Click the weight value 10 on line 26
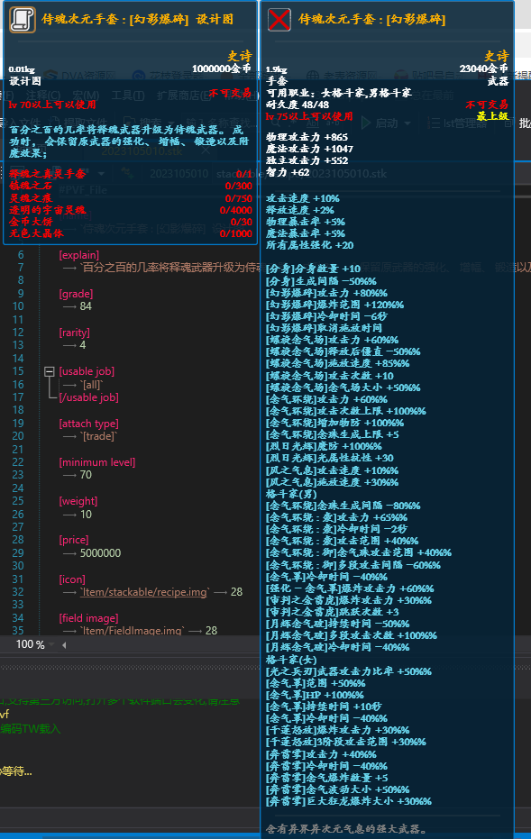Screen dimensions: 531x839 point(86,515)
